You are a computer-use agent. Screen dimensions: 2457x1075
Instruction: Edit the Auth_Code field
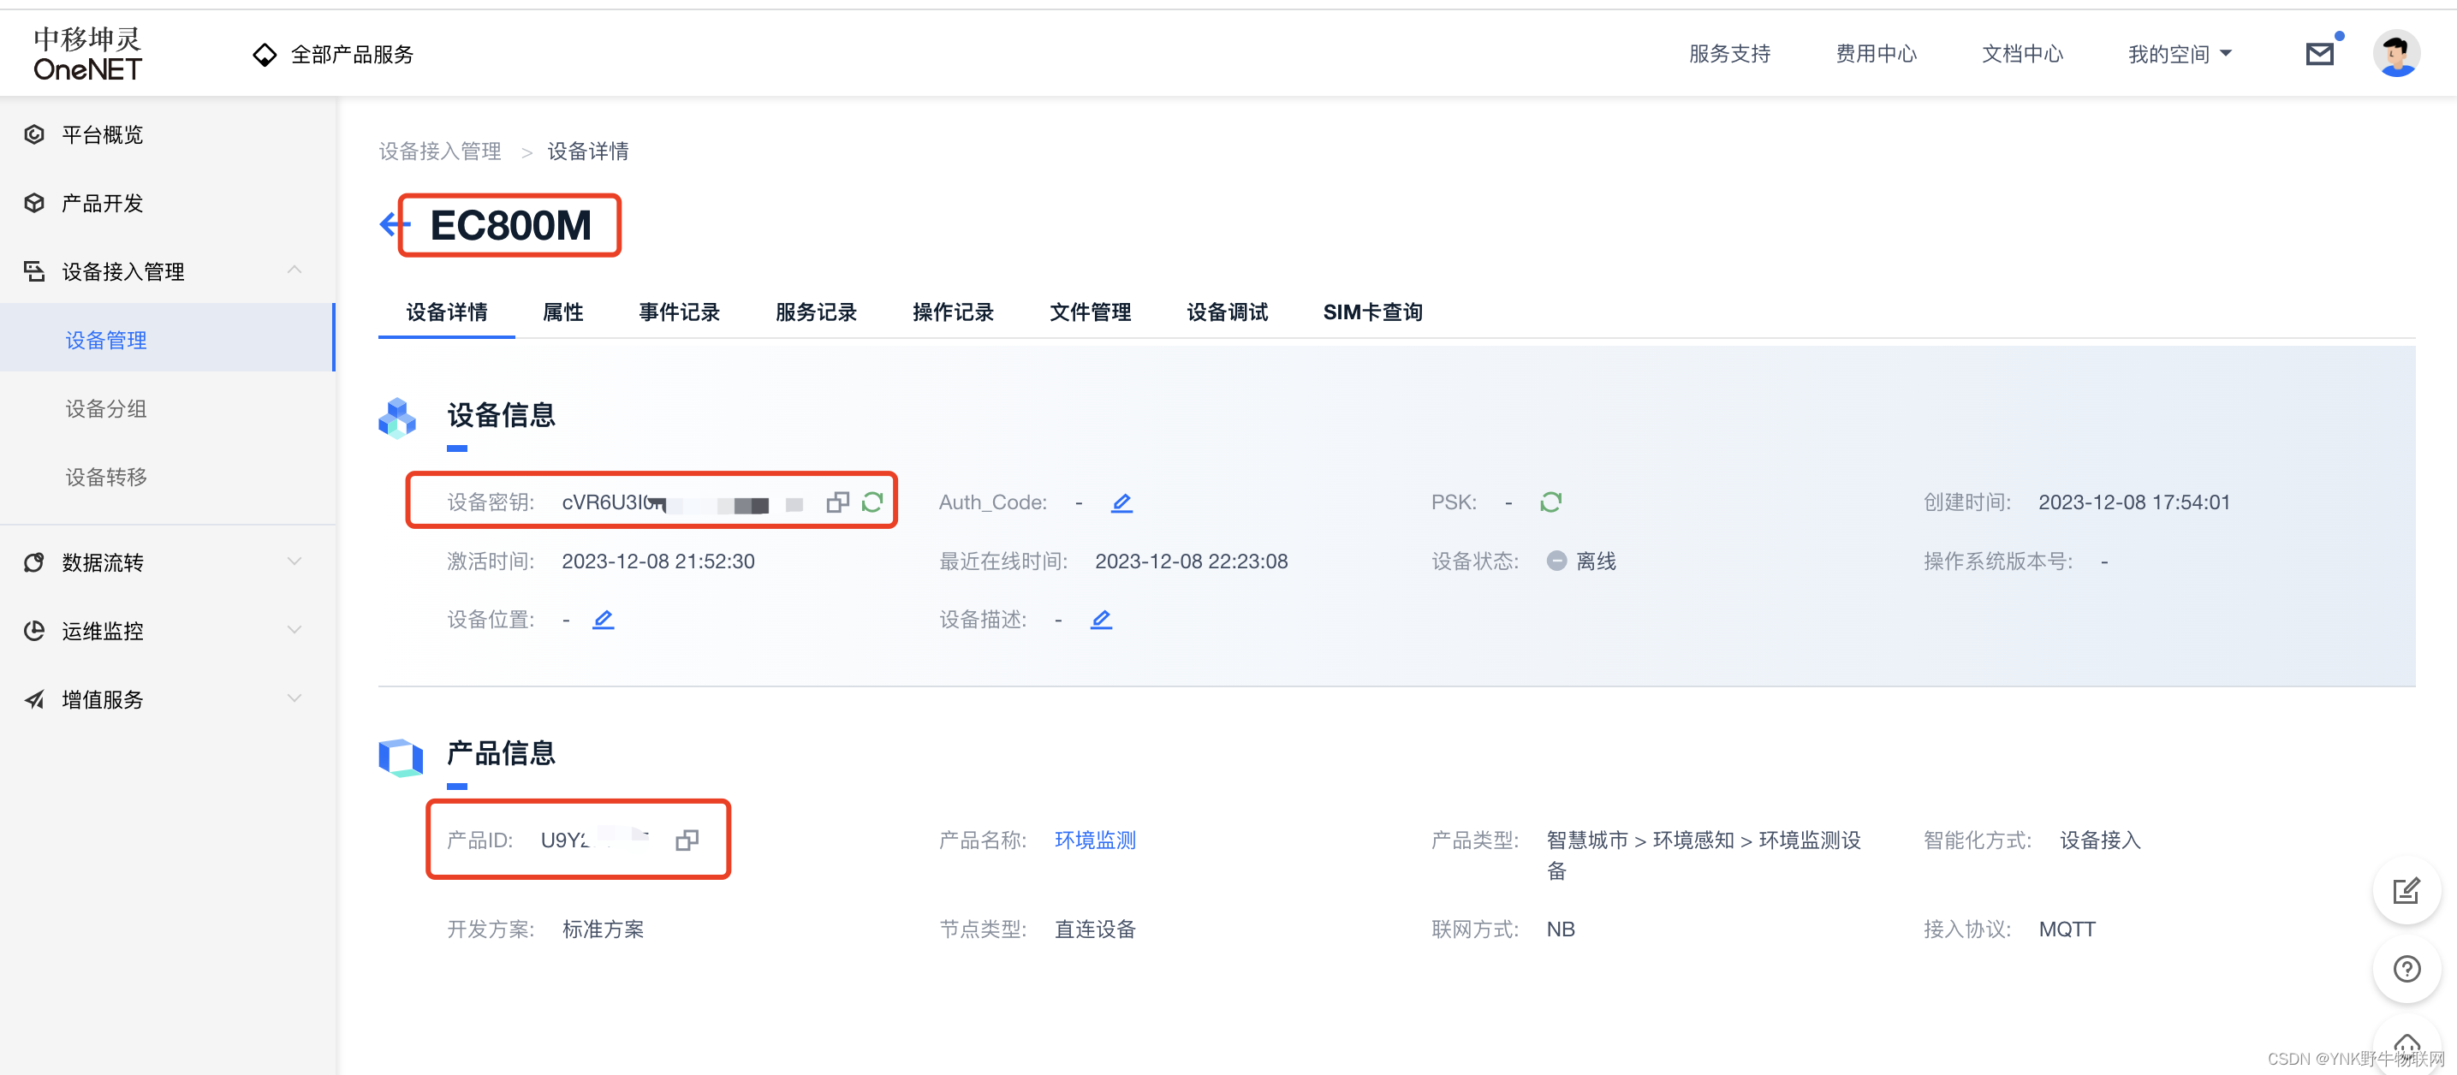tap(1121, 502)
